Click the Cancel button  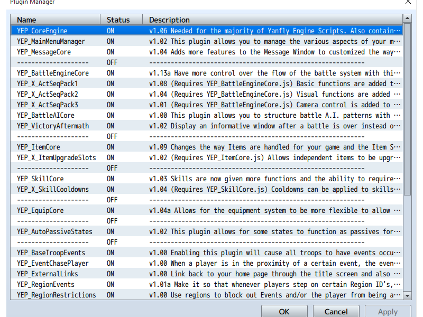coord(336,311)
